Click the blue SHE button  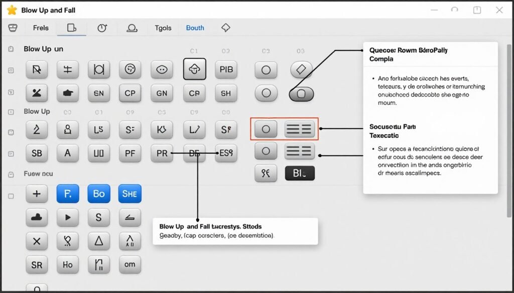130,193
